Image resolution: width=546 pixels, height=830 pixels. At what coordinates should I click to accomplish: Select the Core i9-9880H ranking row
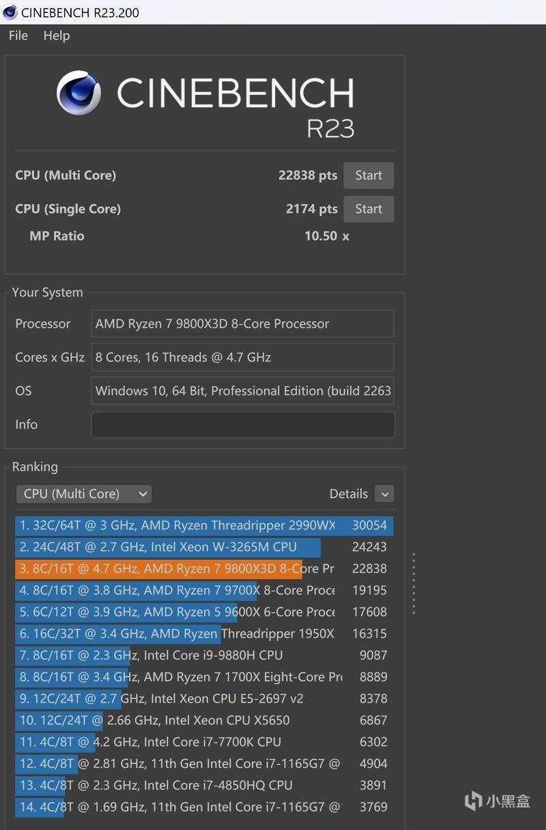tap(203, 655)
